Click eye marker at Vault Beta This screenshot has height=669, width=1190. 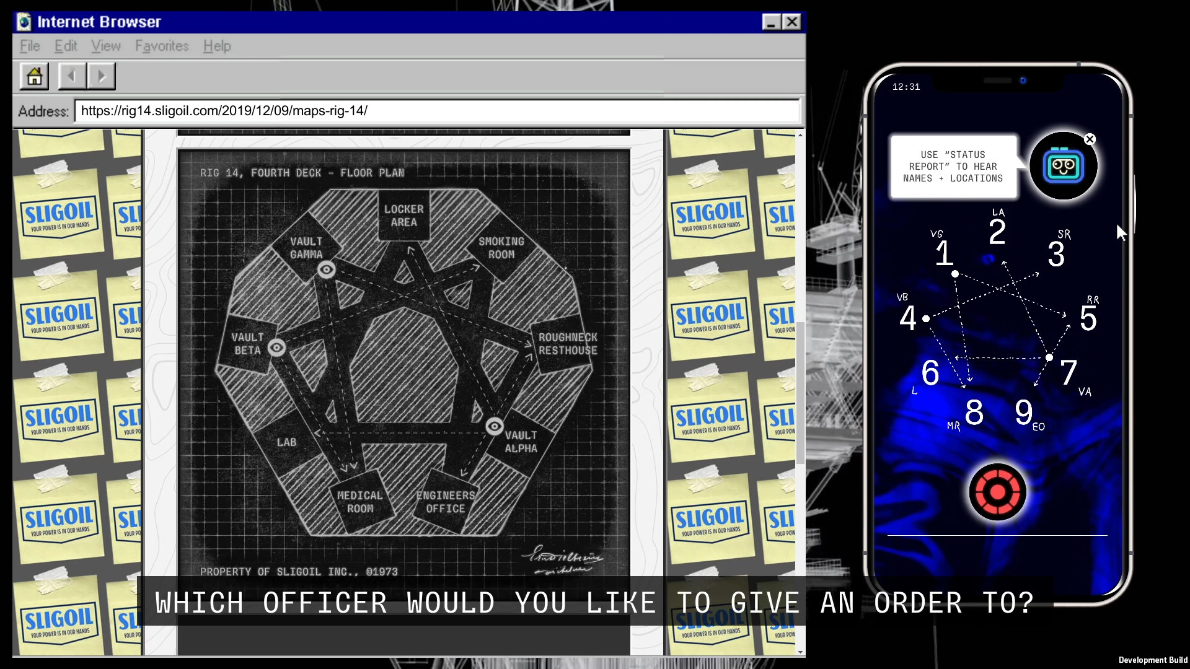[x=277, y=348]
